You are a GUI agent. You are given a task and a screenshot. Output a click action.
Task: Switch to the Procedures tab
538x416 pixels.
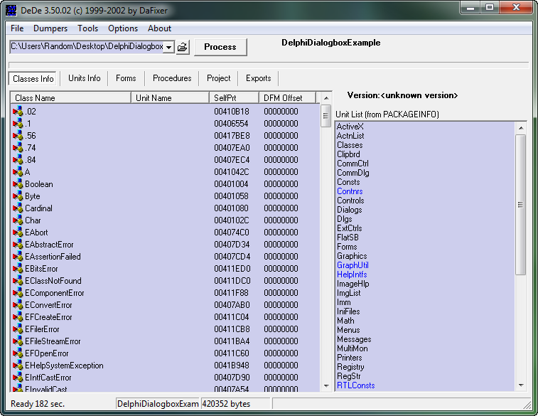coord(172,78)
